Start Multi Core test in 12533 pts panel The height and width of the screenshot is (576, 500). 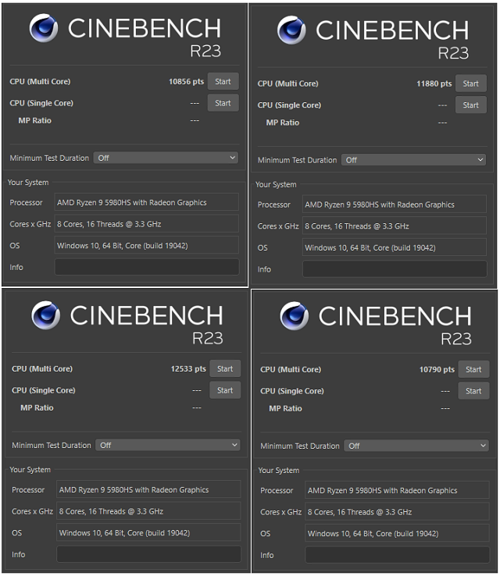[x=225, y=369]
